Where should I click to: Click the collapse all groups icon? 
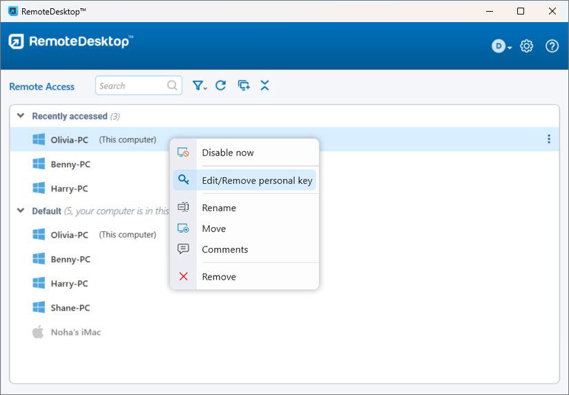click(264, 86)
